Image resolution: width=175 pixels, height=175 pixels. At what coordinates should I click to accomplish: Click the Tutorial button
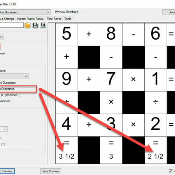(169, 12)
